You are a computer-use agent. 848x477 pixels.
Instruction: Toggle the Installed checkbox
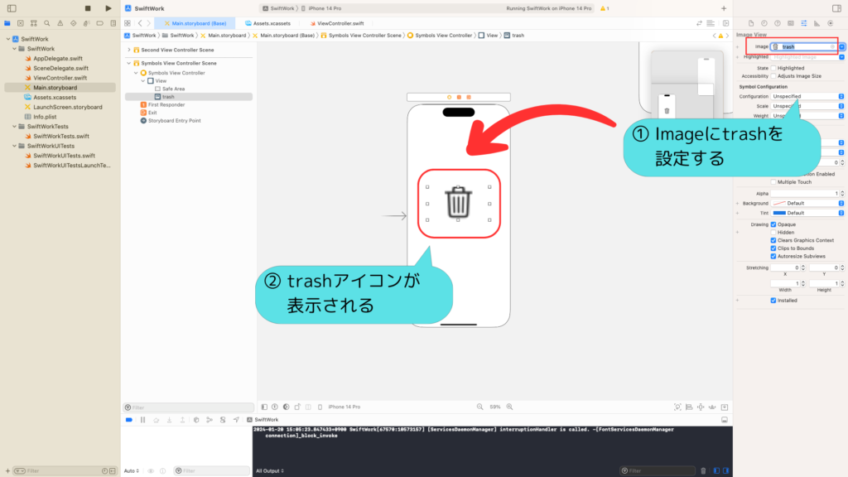pyautogui.click(x=773, y=300)
